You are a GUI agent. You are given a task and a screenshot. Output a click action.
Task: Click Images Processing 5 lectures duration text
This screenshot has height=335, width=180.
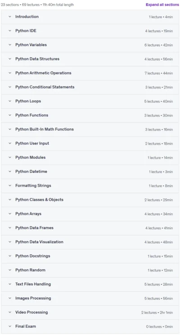pos(158,298)
